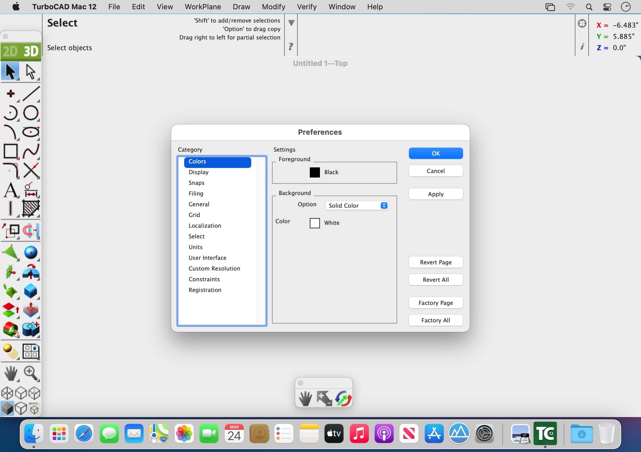The height and width of the screenshot is (452, 641).
Task: Select Display in Category list
Action: tap(218, 172)
